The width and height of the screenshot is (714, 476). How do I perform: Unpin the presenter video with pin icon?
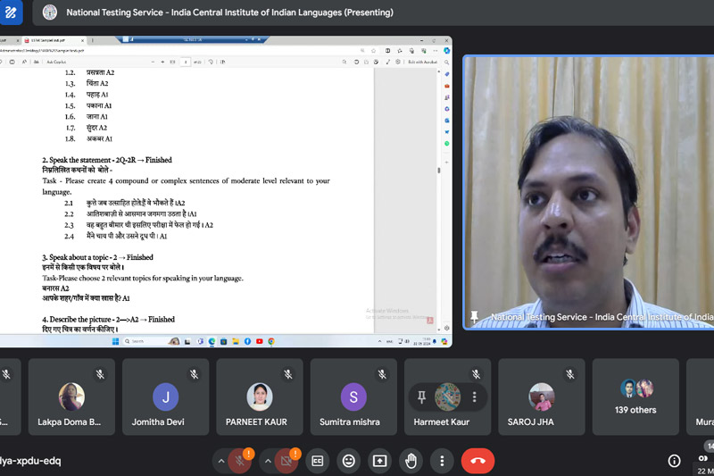pos(474,316)
